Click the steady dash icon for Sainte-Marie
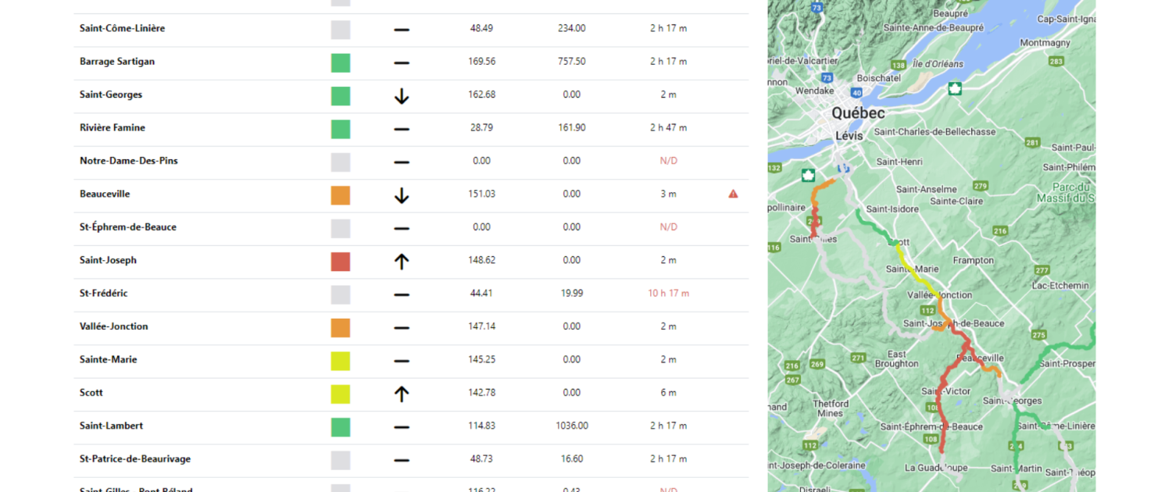Image resolution: width=1172 pixels, height=492 pixels. (402, 361)
